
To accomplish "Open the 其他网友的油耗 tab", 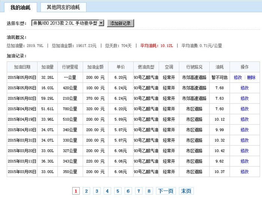I will [x=63, y=7].
